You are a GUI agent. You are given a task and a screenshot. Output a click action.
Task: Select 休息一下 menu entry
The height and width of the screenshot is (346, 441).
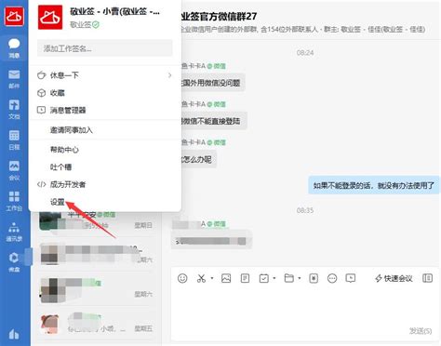(104, 75)
